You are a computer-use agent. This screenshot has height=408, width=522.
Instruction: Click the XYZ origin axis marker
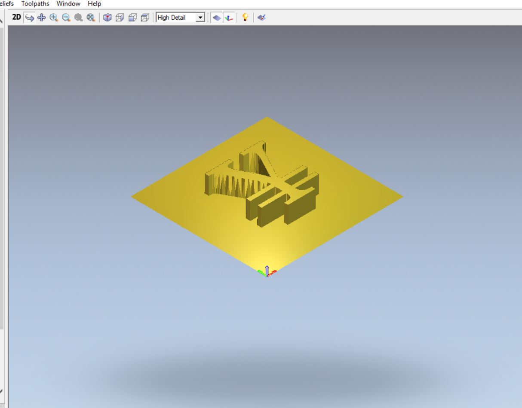267,271
